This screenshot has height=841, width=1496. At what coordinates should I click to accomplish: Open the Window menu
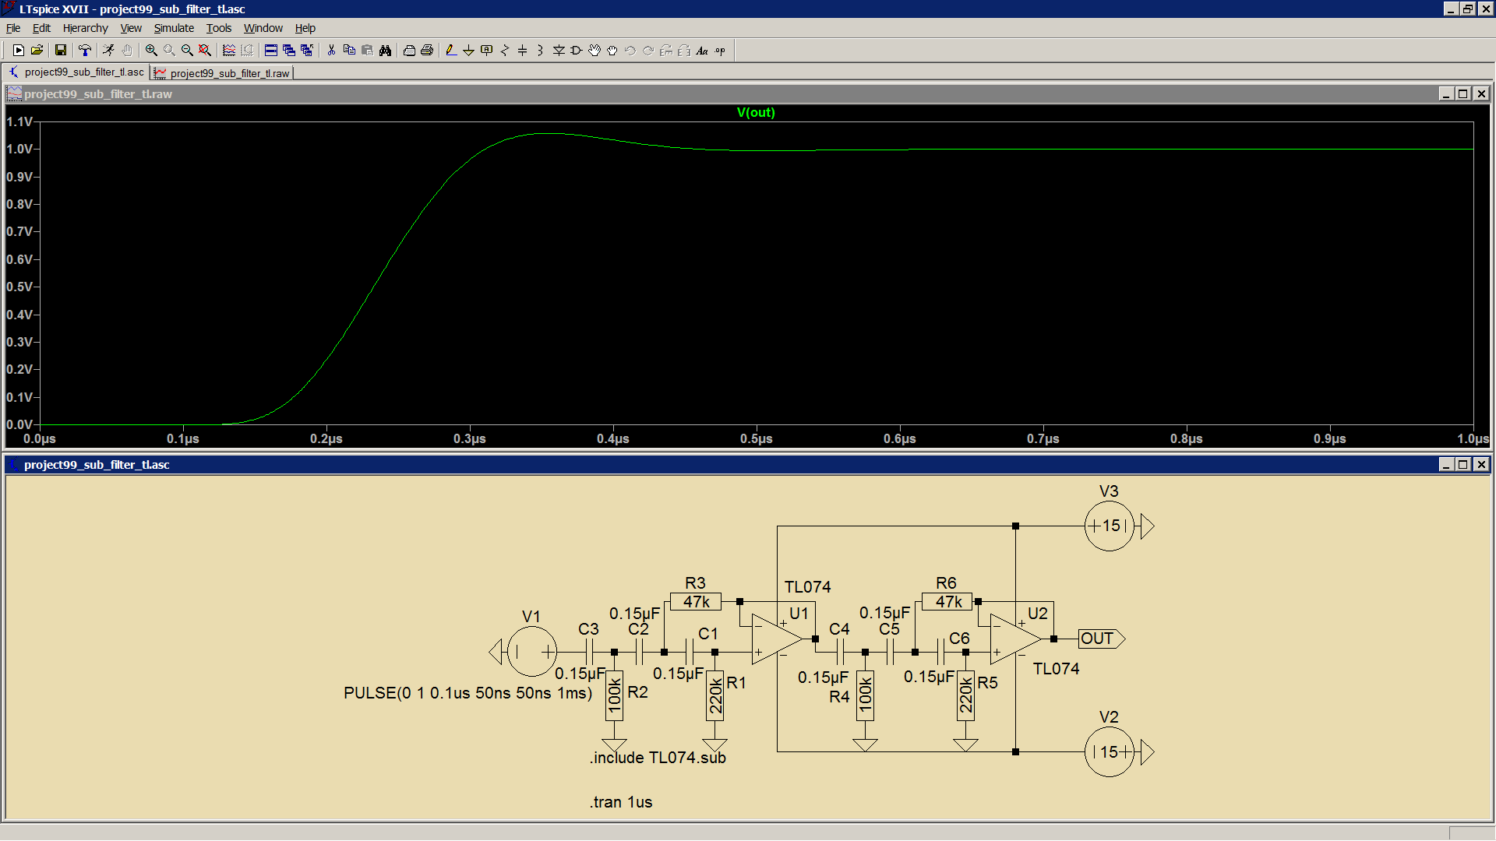click(263, 28)
